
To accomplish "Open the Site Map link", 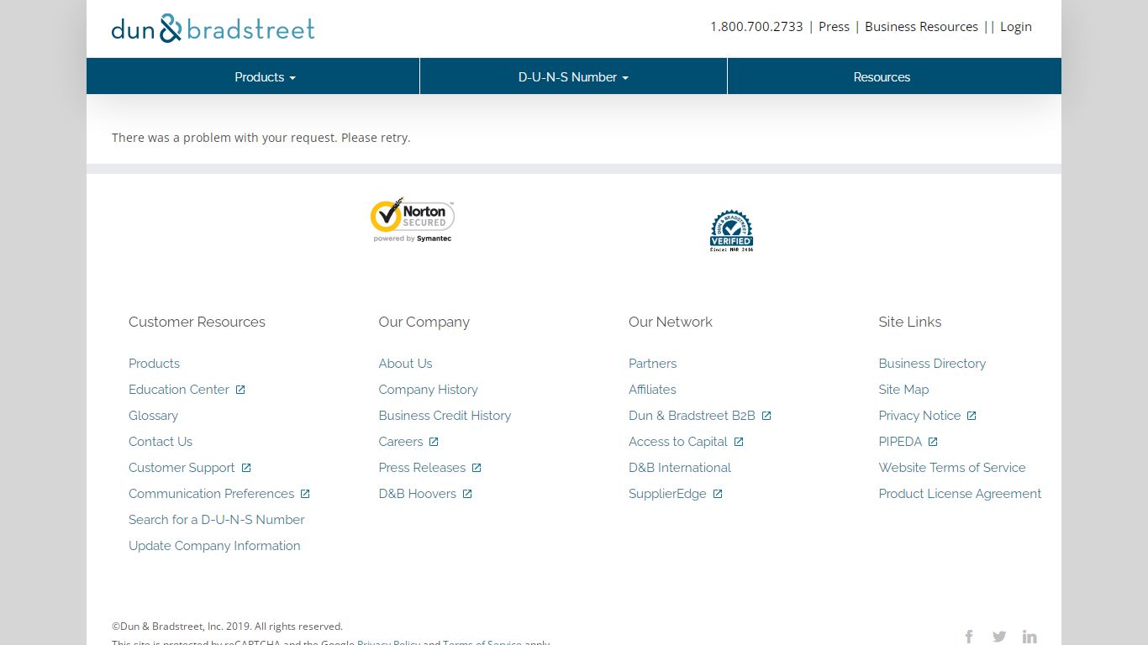I will tap(903, 390).
